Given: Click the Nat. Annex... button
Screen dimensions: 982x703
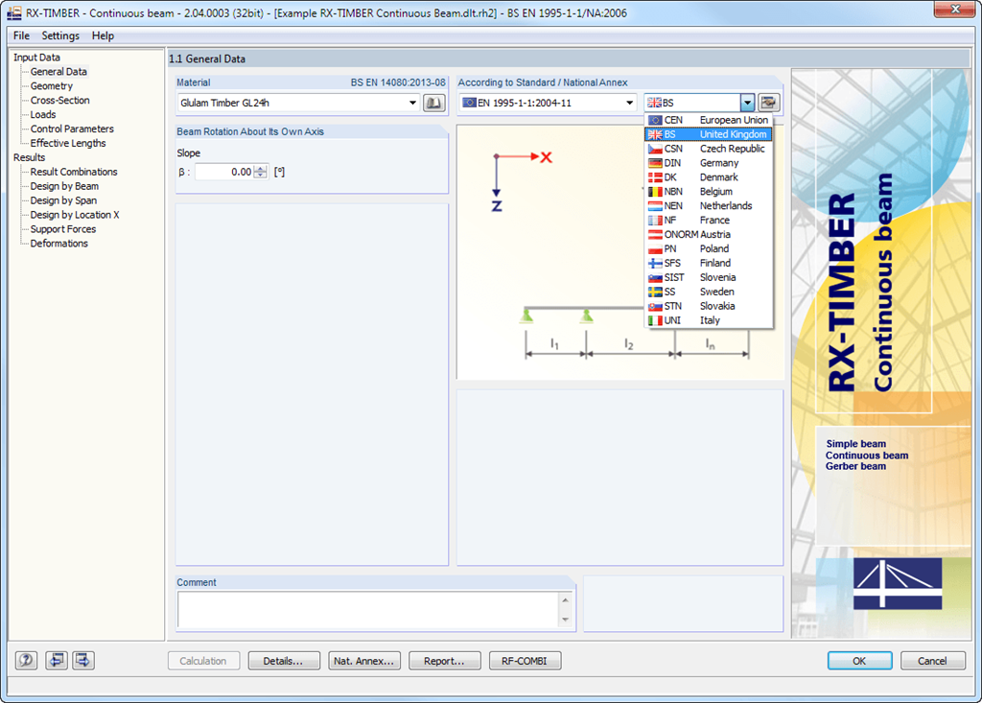Looking at the screenshot, I should click(x=363, y=661).
